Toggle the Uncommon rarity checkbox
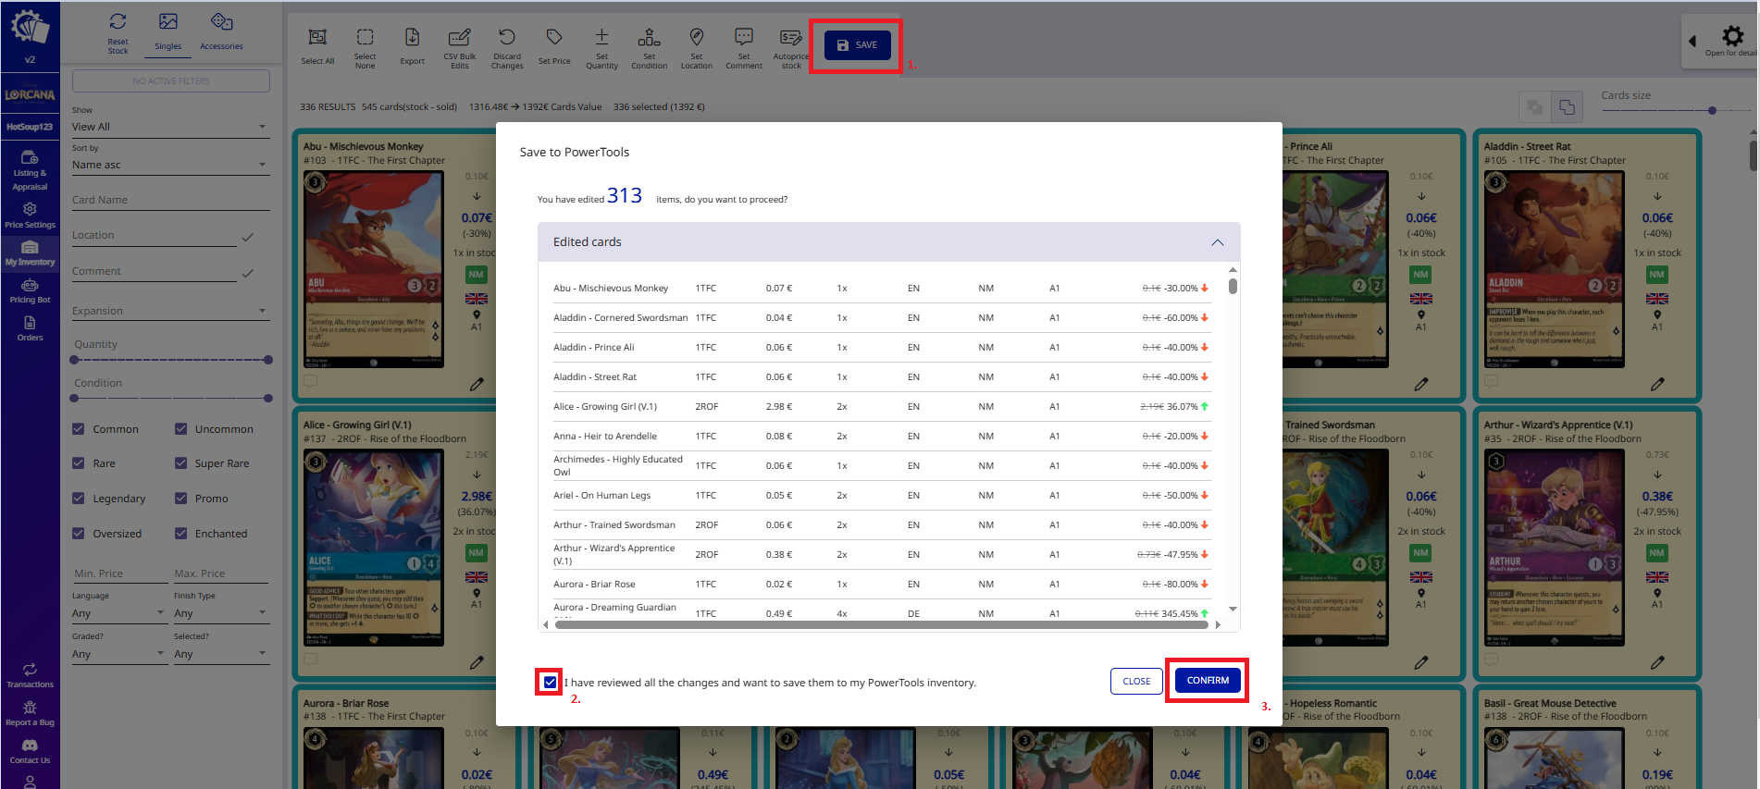Viewport: 1760px width, 789px height. pos(180,428)
